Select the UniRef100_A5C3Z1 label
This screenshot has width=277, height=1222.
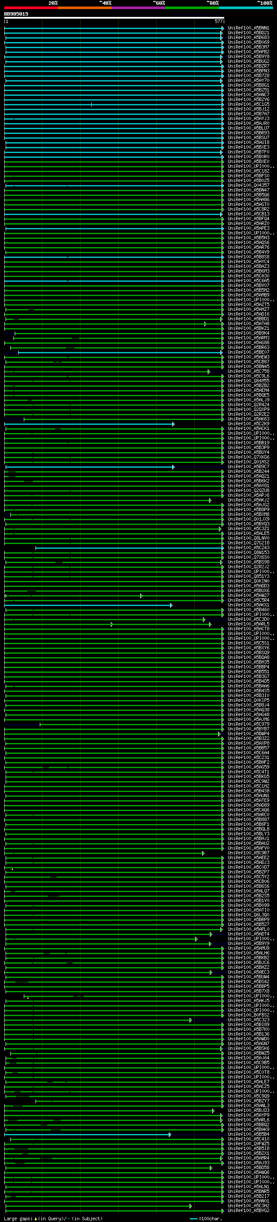coord(248,528)
